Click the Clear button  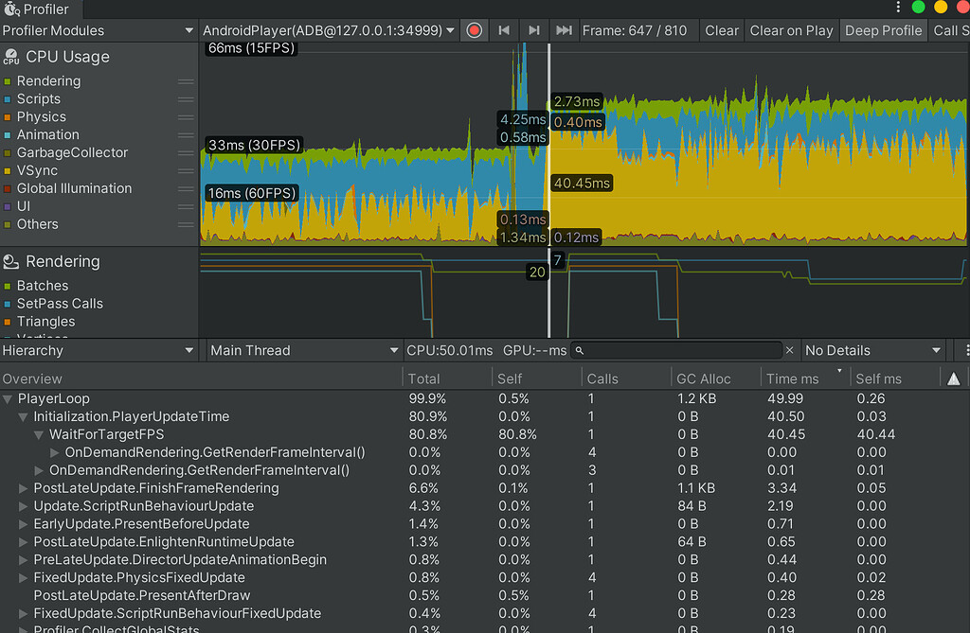[x=722, y=29]
